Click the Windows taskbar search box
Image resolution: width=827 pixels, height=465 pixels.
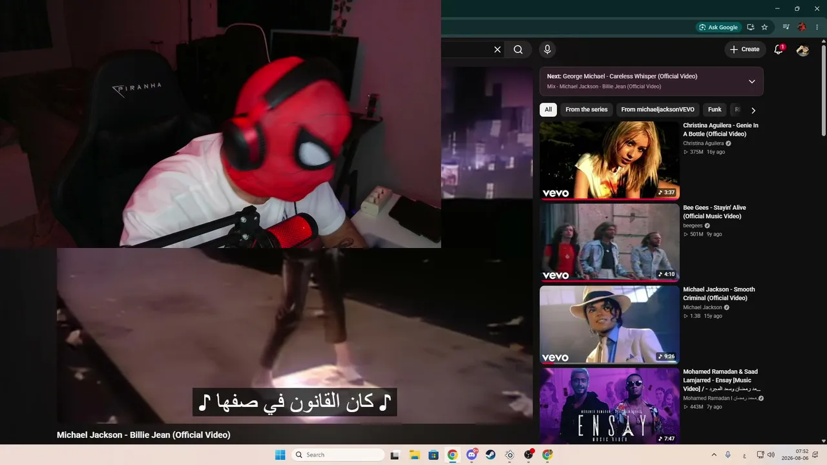click(339, 455)
